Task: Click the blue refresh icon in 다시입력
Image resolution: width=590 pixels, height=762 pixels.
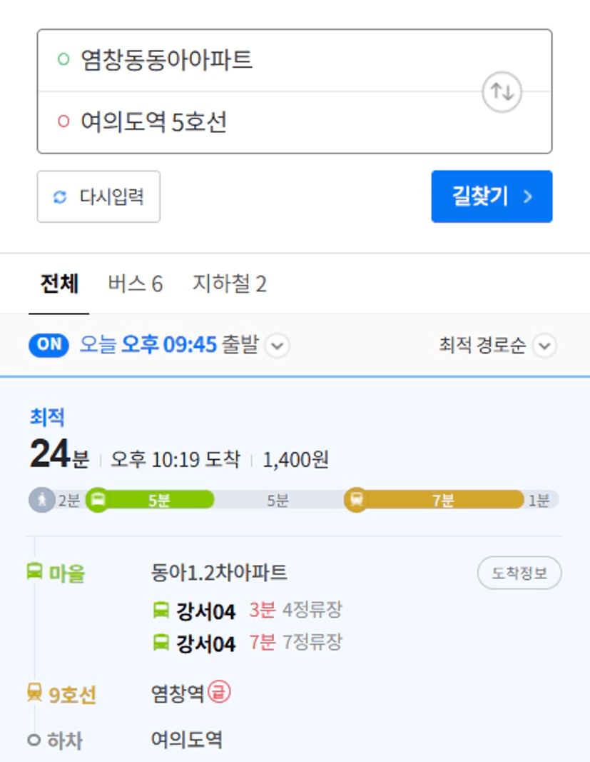Action: click(60, 197)
